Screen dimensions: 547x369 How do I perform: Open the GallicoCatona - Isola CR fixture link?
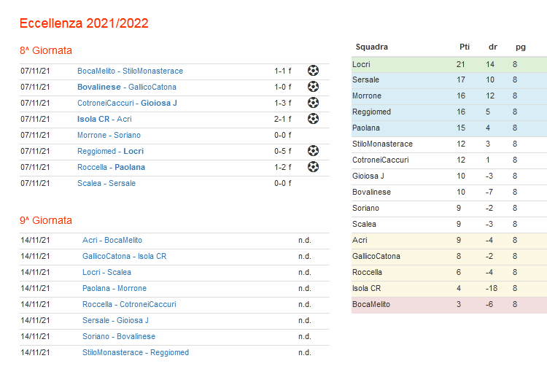coord(124,256)
